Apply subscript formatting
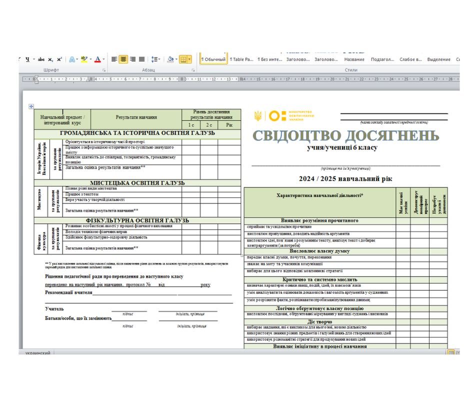The image size is (470, 394). [x=50, y=59]
